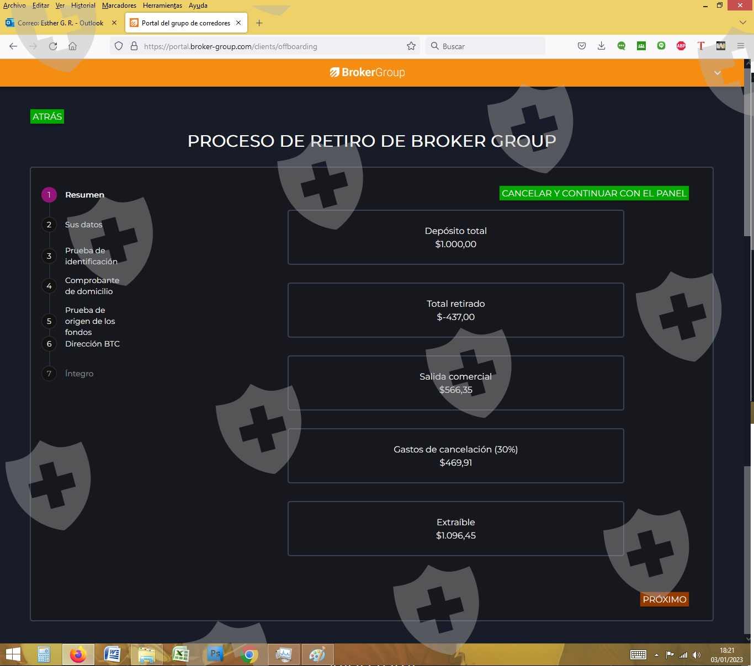Open the Ver menu

coord(60,6)
